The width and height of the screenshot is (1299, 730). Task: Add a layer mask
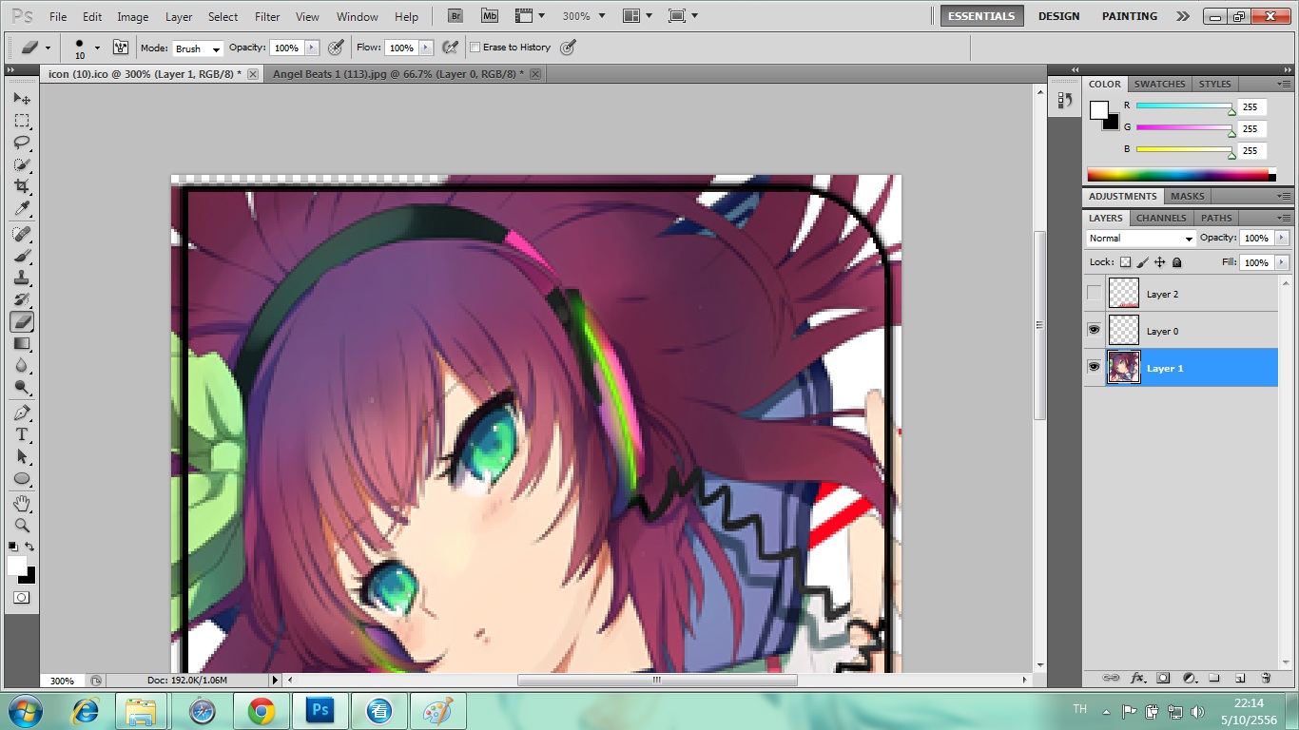pos(1163,679)
